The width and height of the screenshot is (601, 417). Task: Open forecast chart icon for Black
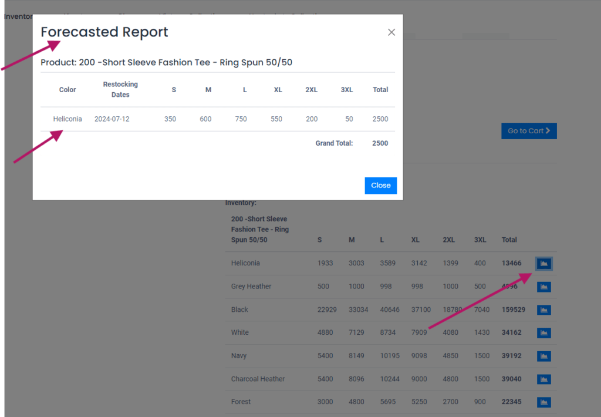(543, 310)
